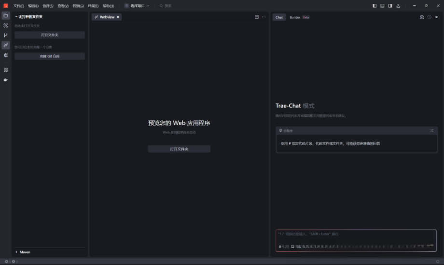The width and height of the screenshot is (444, 265).
Task: Toggle the bottom panel layout button
Action: click(382, 6)
